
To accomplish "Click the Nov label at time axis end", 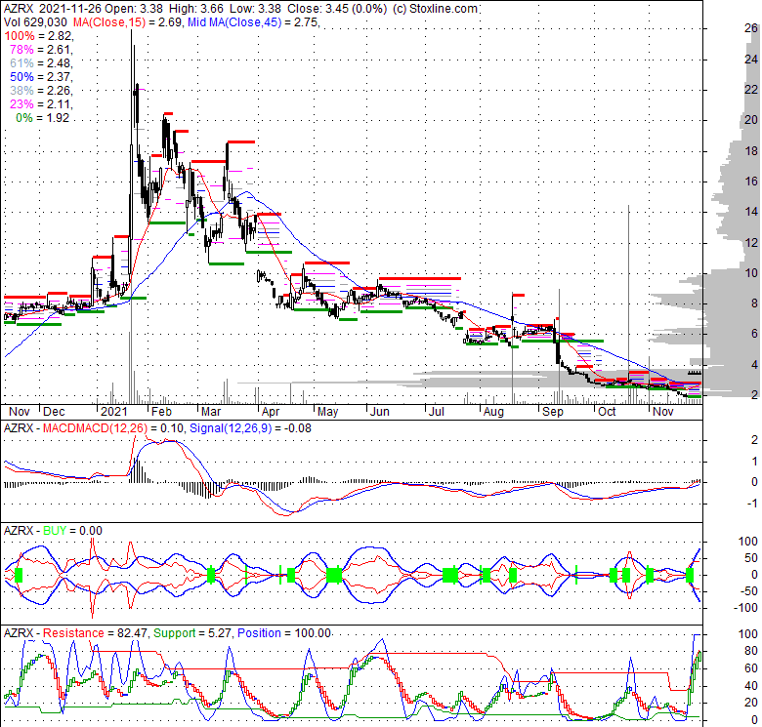I will pos(663,412).
